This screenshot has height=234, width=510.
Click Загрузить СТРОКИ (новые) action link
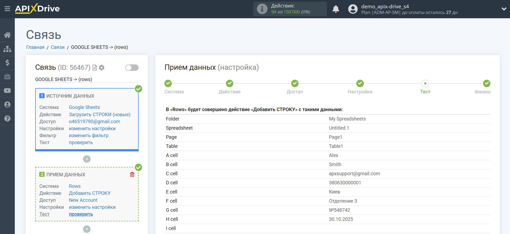(x=100, y=115)
